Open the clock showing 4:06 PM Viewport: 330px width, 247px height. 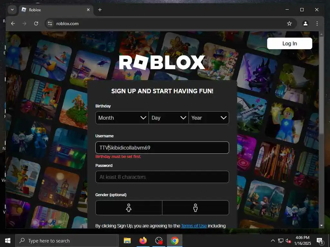pos(303,241)
